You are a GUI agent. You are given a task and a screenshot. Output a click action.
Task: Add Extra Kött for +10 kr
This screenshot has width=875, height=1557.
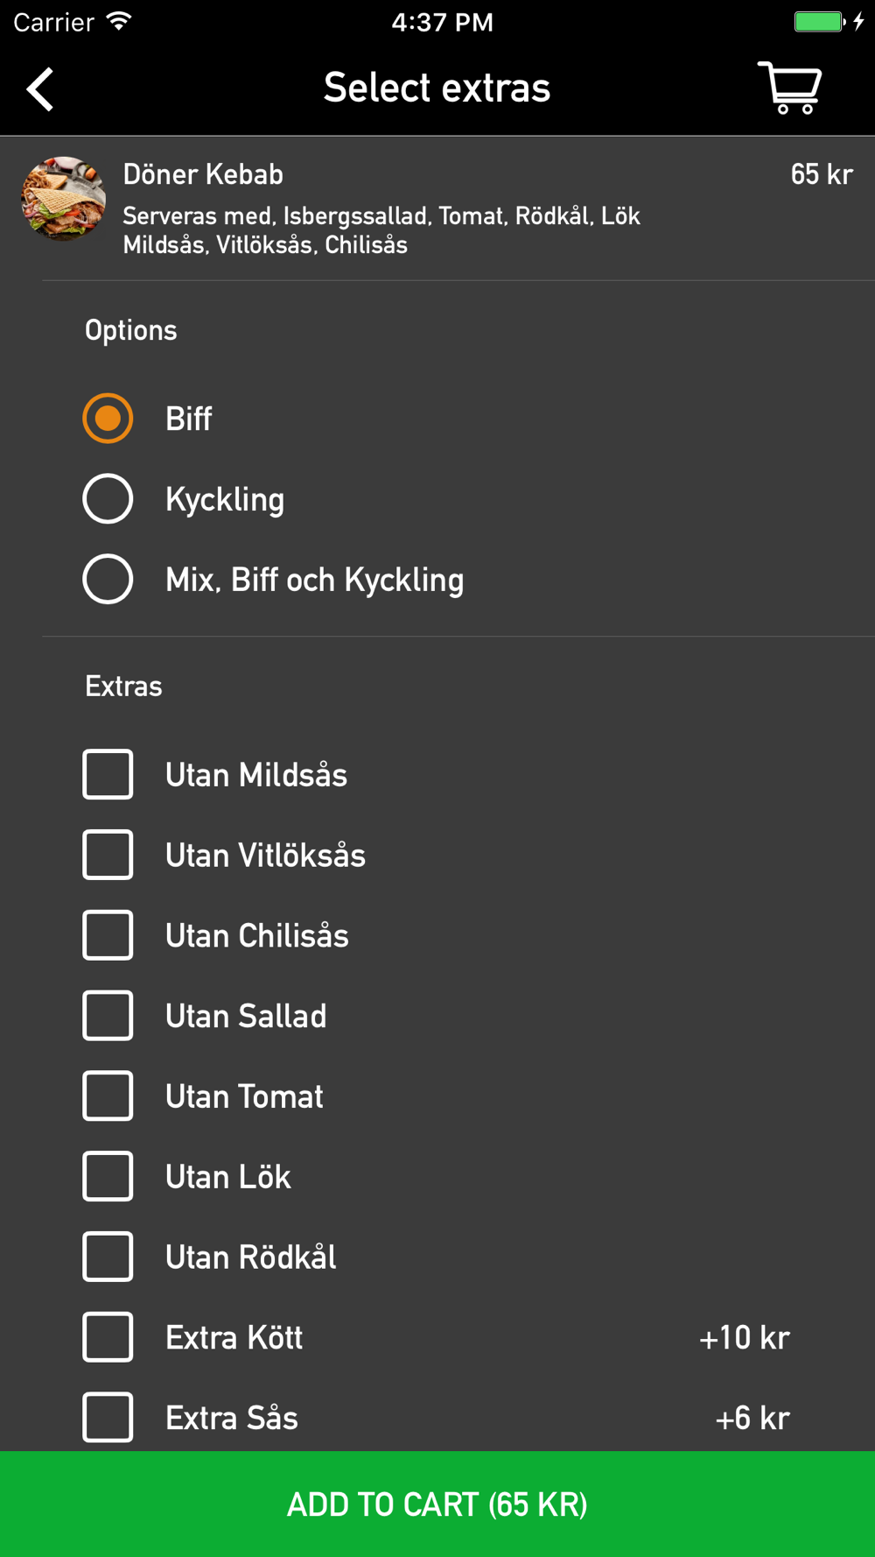coord(108,1337)
